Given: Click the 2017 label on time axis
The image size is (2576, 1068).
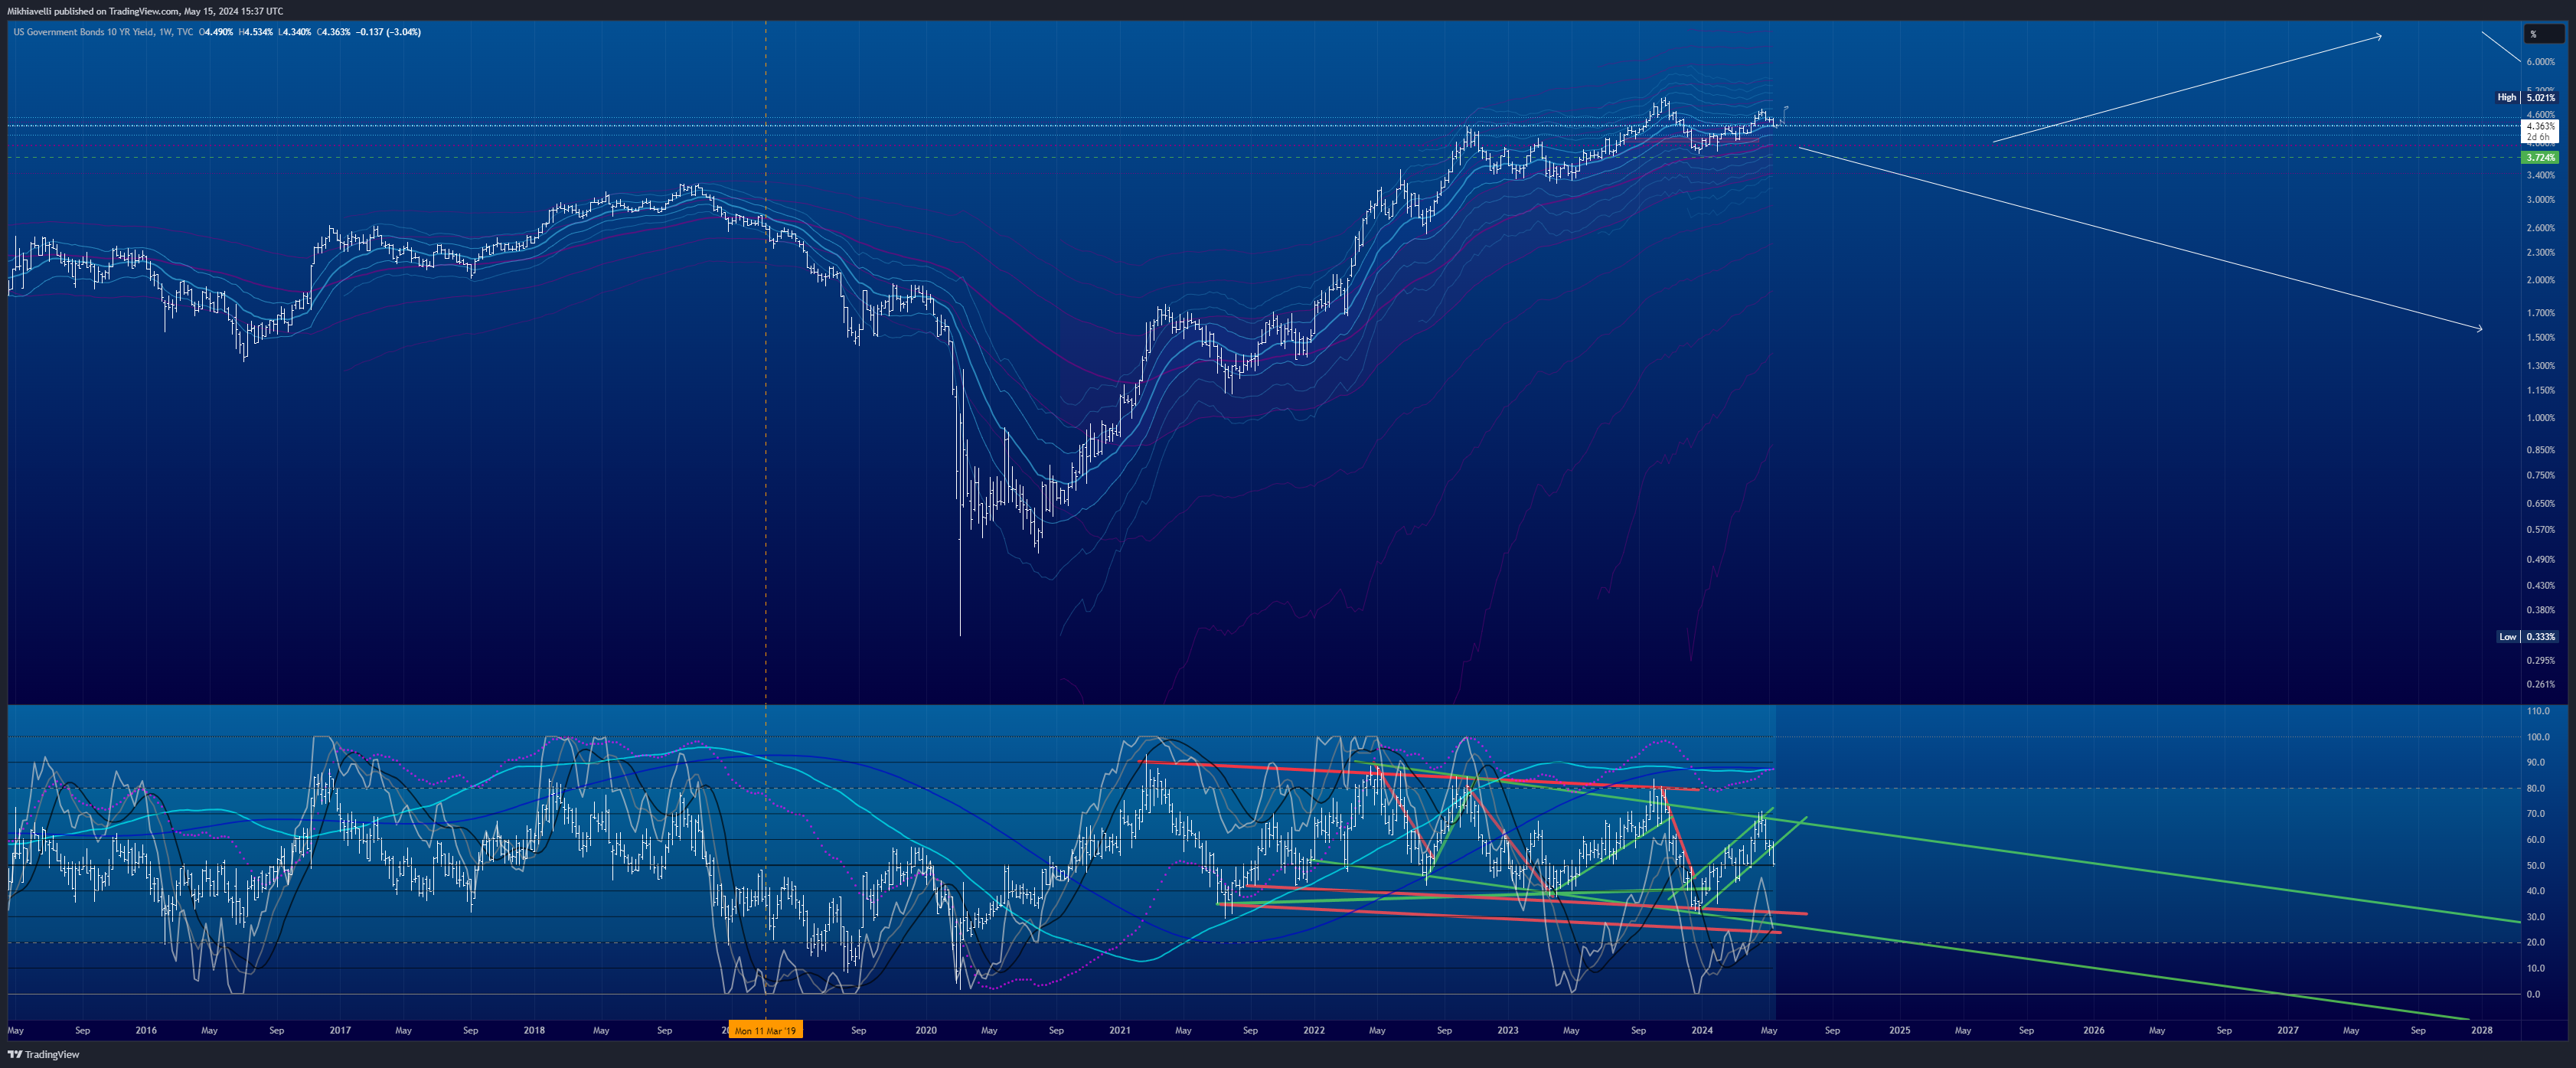Looking at the screenshot, I should 340,1030.
